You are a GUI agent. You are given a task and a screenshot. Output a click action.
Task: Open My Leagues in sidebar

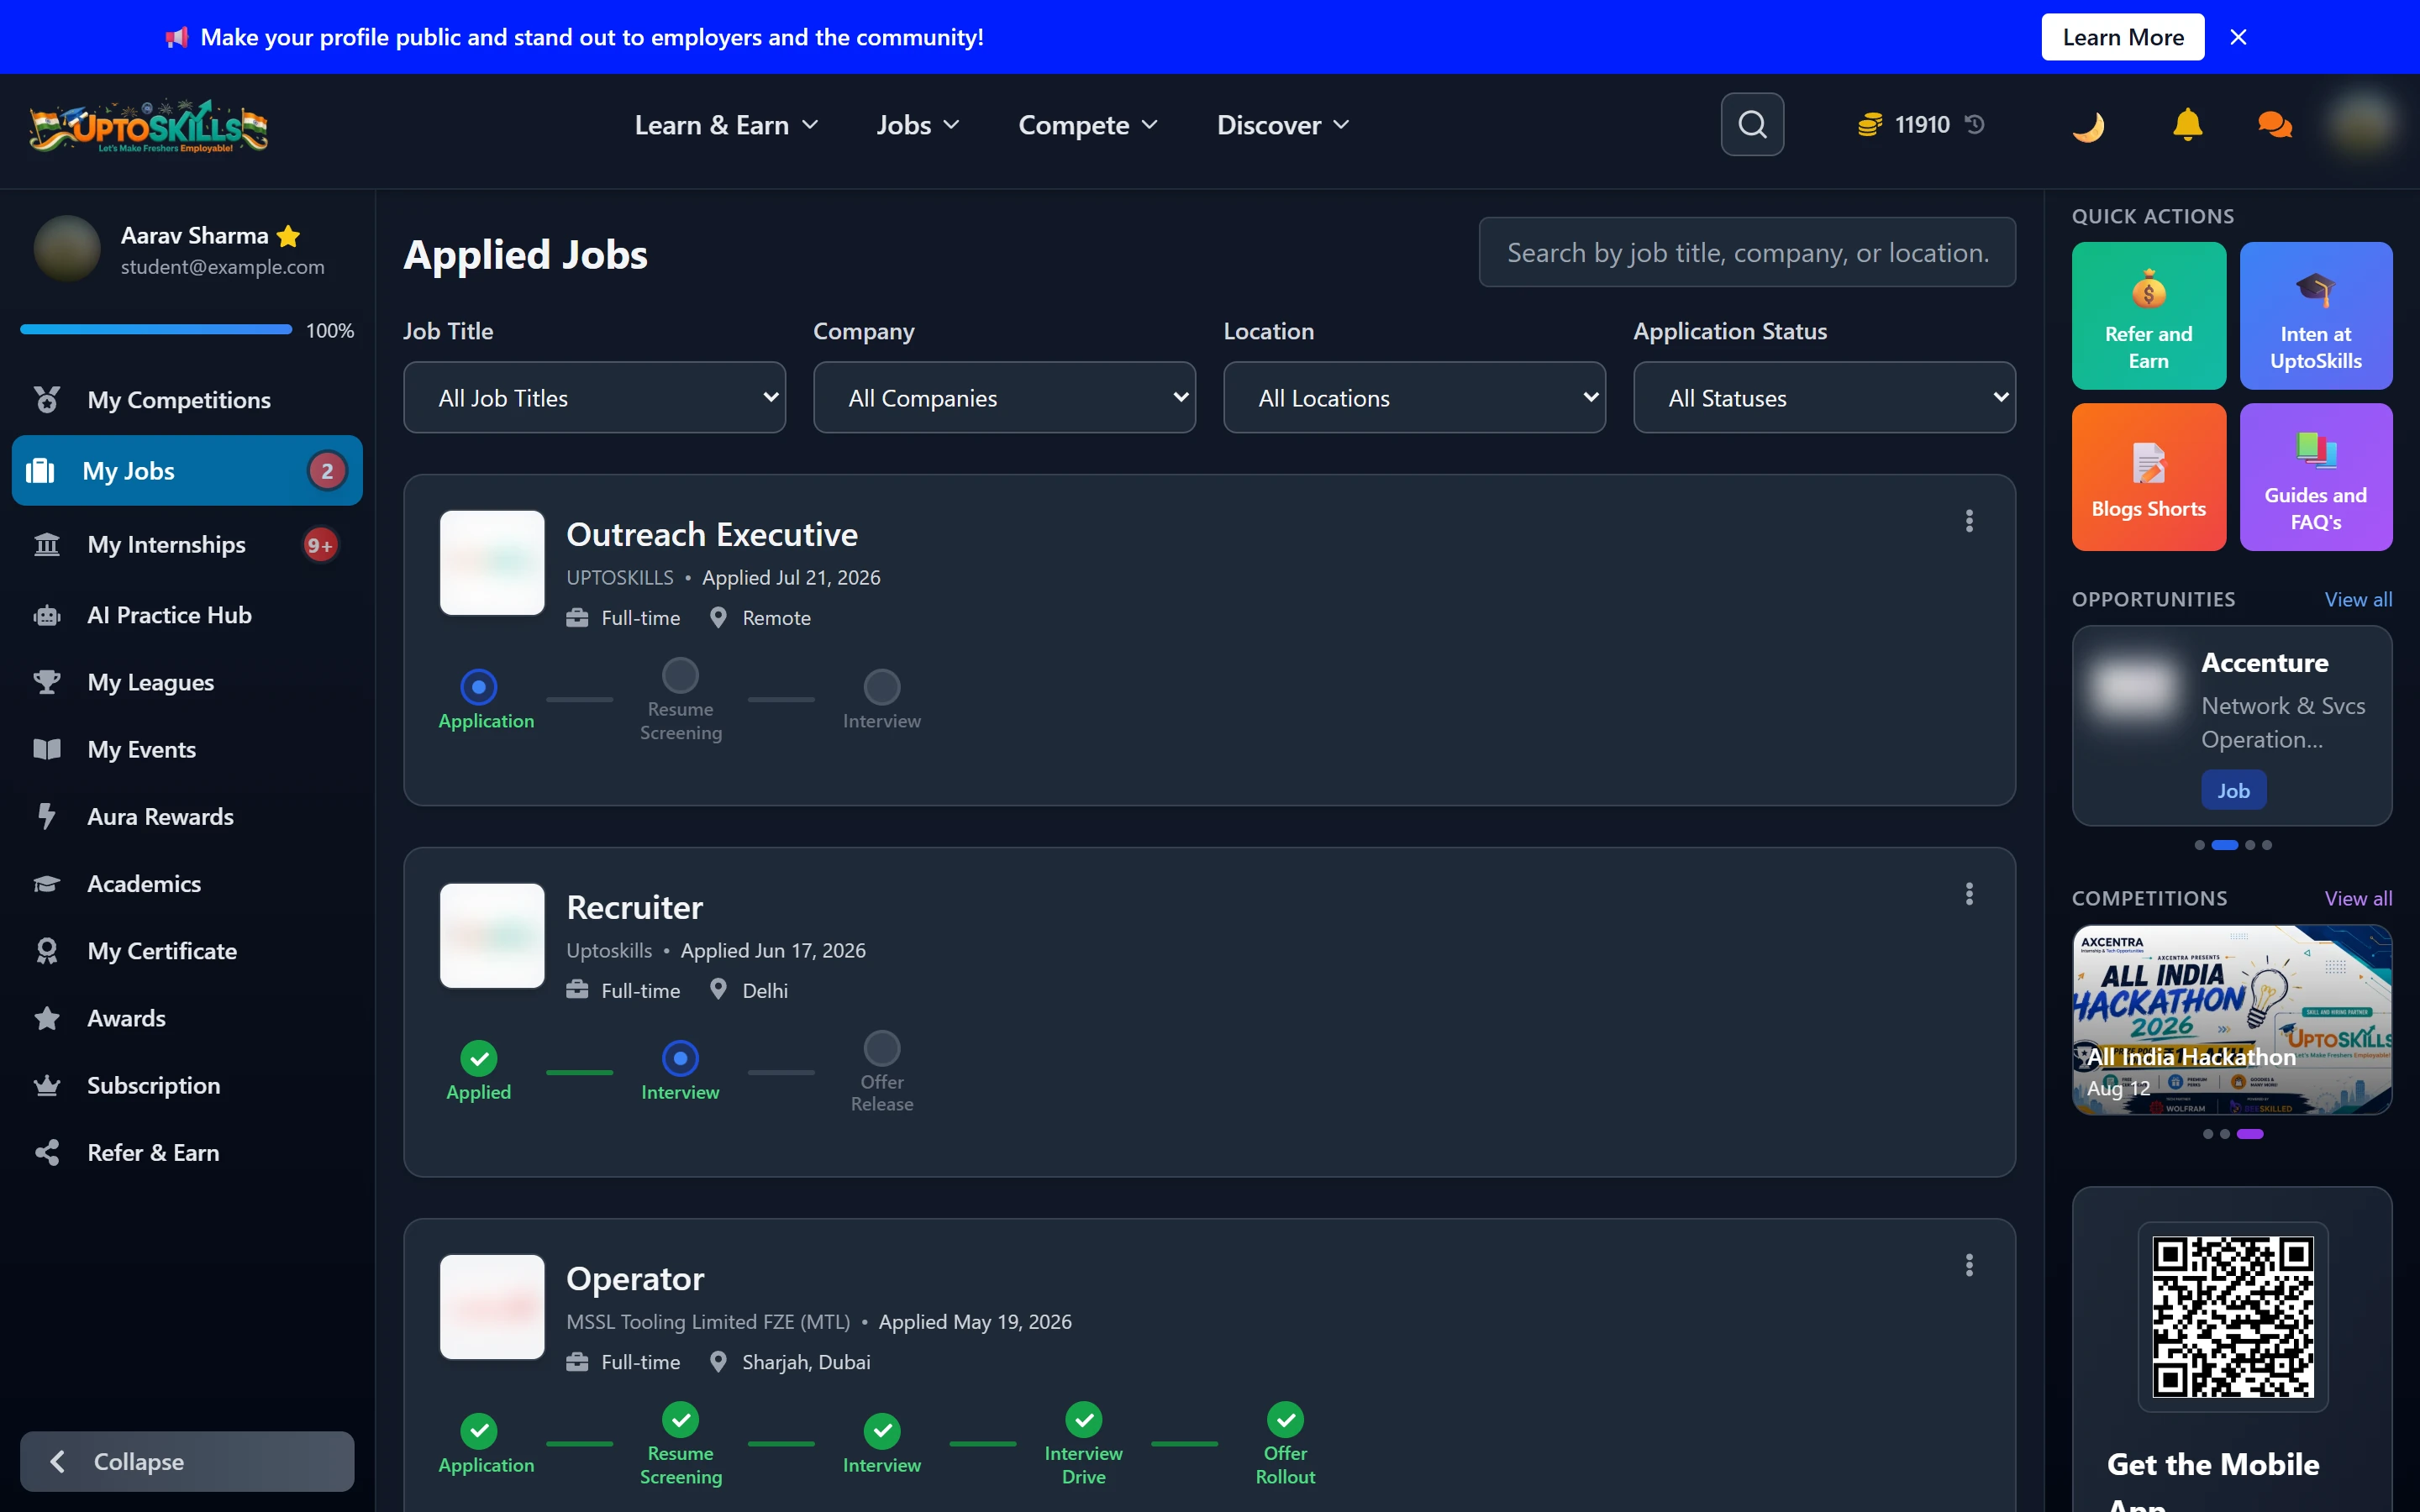pyautogui.click(x=187, y=682)
